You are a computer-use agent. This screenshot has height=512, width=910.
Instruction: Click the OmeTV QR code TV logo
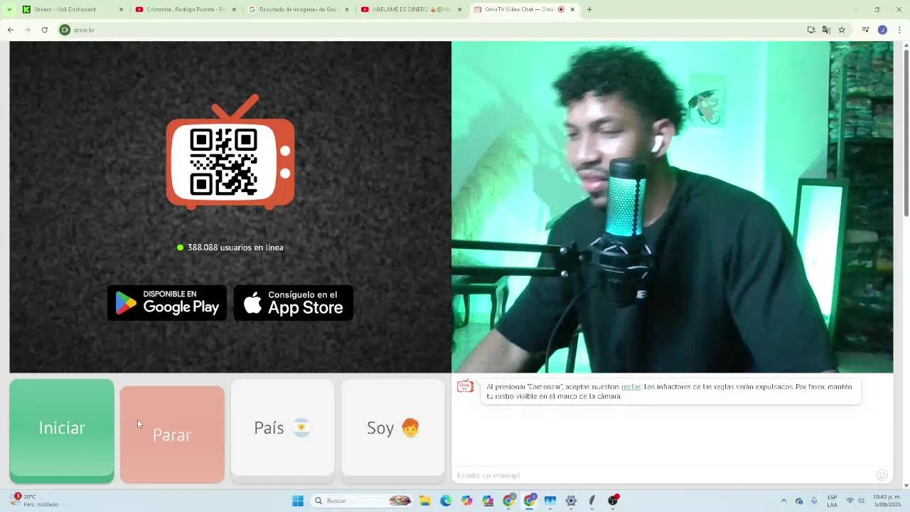[x=230, y=152]
